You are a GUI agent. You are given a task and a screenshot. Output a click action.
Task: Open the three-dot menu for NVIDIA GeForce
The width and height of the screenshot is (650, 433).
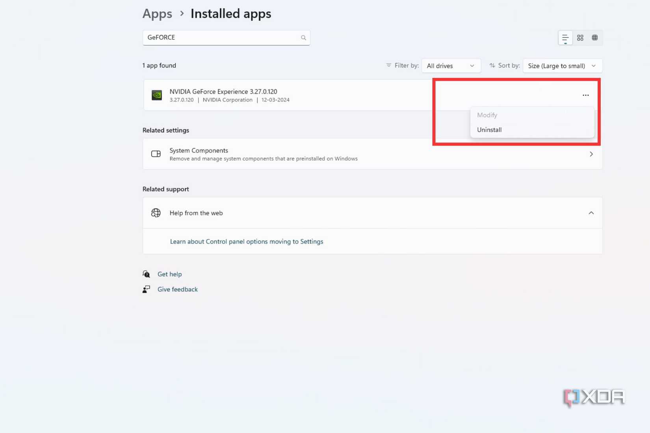click(x=585, y=94)
